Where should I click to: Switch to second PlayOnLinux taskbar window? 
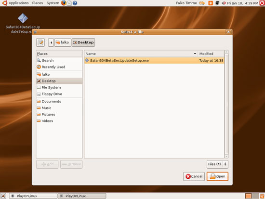(x=82, y=196)
